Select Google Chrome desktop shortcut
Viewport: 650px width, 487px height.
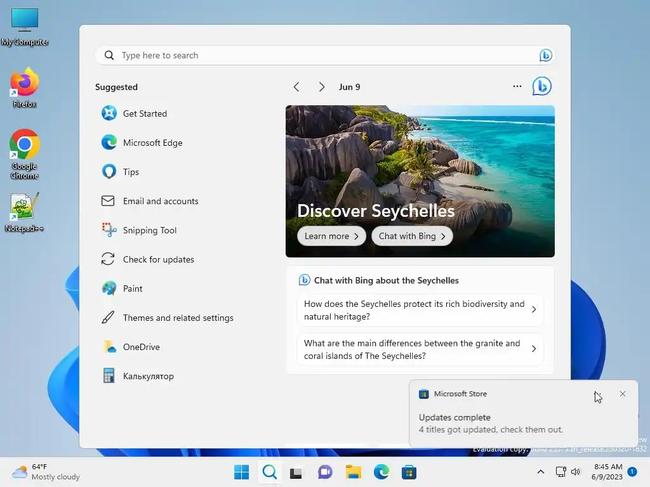[x=25, y=154]
